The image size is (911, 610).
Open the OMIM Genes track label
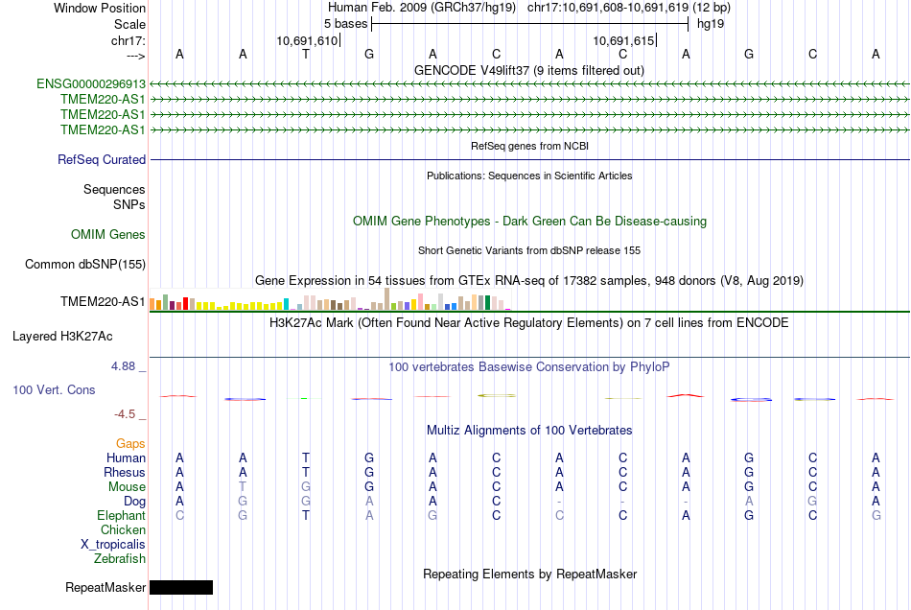(108, 235)
